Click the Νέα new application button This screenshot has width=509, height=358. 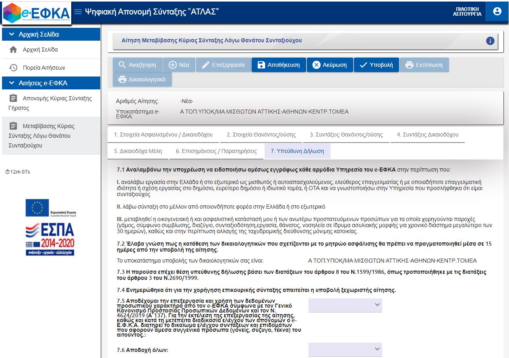[179, 65]
